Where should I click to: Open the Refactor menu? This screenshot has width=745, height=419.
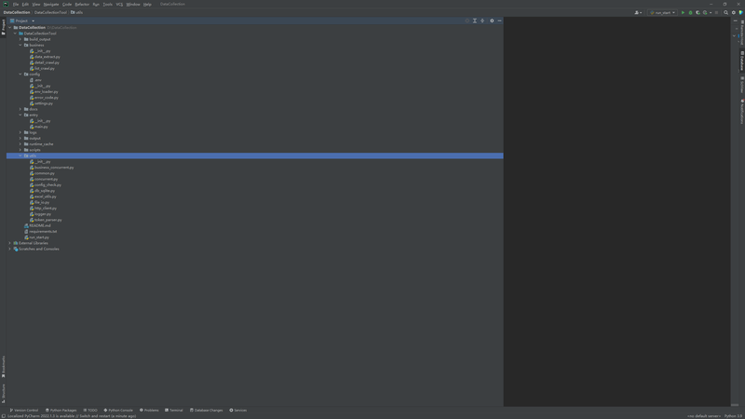point(82,5)
